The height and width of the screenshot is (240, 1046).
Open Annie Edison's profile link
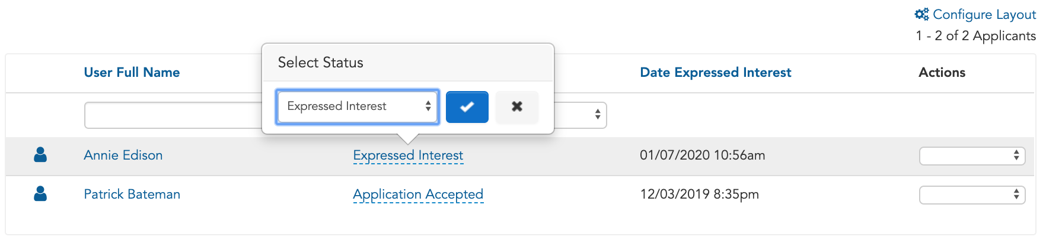click(123, 155)
